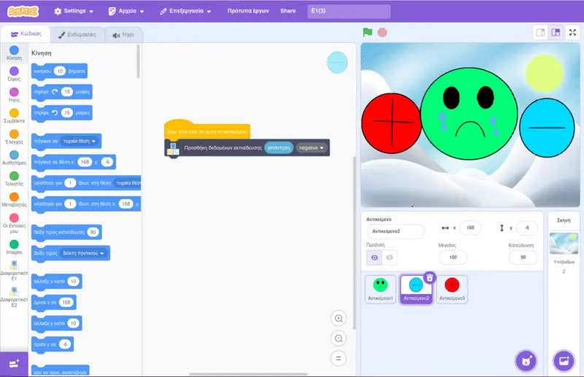Zoom out on the code workspace
The height and width of the screenshot is (377, 584).
pos(338,338)
